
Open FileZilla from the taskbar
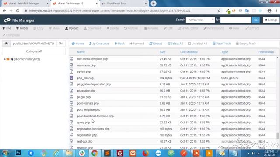click(120, 153)
